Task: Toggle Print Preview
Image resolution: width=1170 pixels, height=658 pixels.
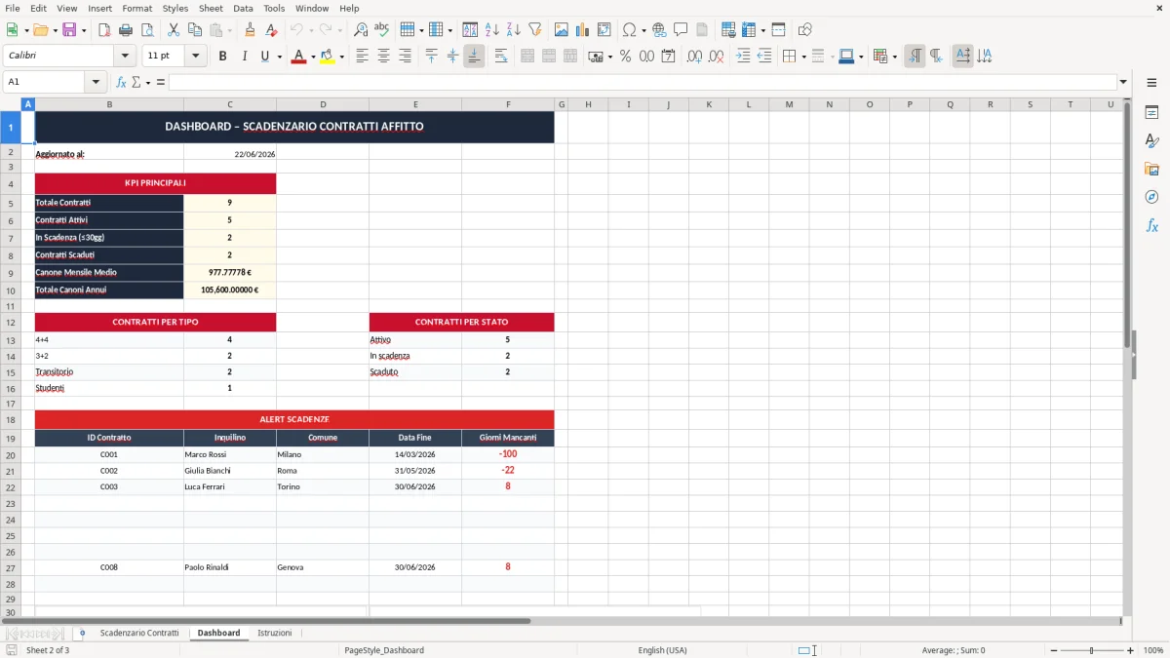Action: (x=146, y=30)
